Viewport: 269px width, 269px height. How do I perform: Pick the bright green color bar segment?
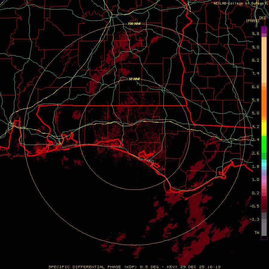264,144
